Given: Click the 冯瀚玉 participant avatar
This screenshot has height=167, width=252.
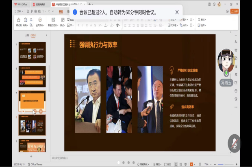Looking at the screenshot, I should [x=226, y=60].
